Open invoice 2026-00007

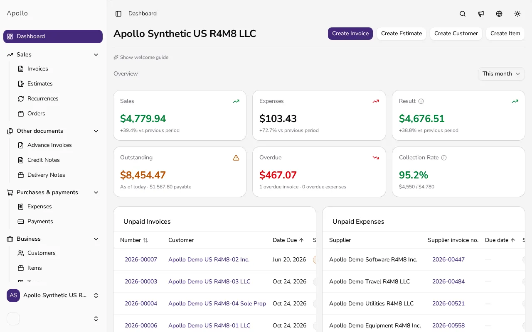pyautogui.click(x=141, y=260)
